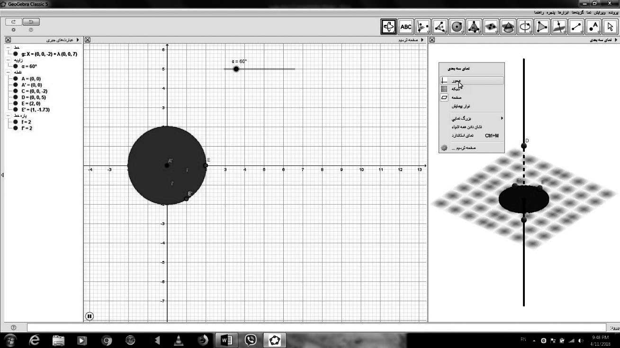Click the Windows Start button
Image resolution: width=620 pixels, height=348 pixels.
point(10,340)
